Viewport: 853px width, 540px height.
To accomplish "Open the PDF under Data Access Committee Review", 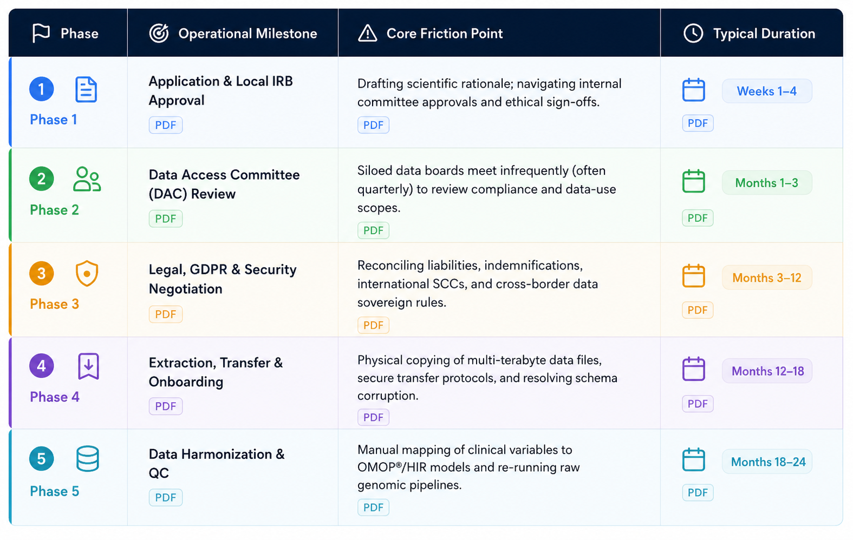I will point(166,219).
